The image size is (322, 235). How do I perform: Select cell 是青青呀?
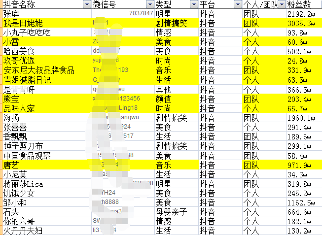tap(47, 89)
